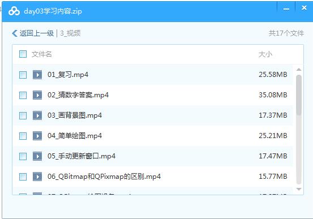Click the vertical scrollbar thumb
This screenshot has height=219, width=313.
pos(299,95)
